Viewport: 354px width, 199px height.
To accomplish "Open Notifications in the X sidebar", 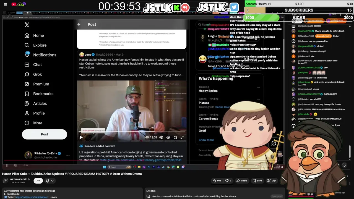I will 40,55.
